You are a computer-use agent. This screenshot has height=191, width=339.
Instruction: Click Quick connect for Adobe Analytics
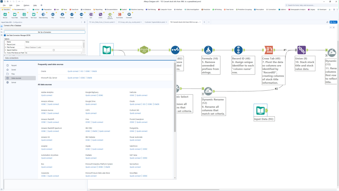click(47, 95)
